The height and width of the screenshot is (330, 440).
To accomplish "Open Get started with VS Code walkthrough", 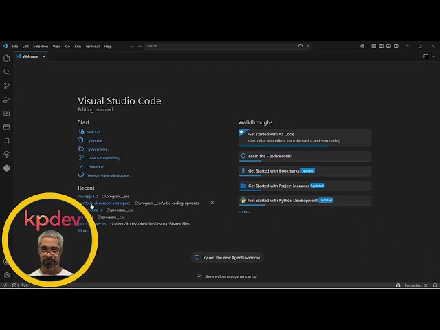I will point(305,137).
